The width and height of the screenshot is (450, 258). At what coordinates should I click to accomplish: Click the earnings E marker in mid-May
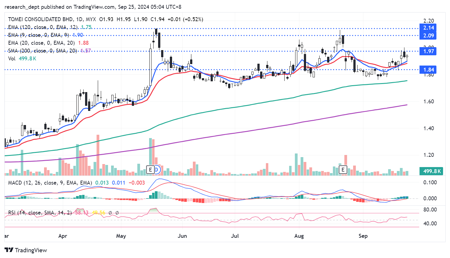pos(150,169)
